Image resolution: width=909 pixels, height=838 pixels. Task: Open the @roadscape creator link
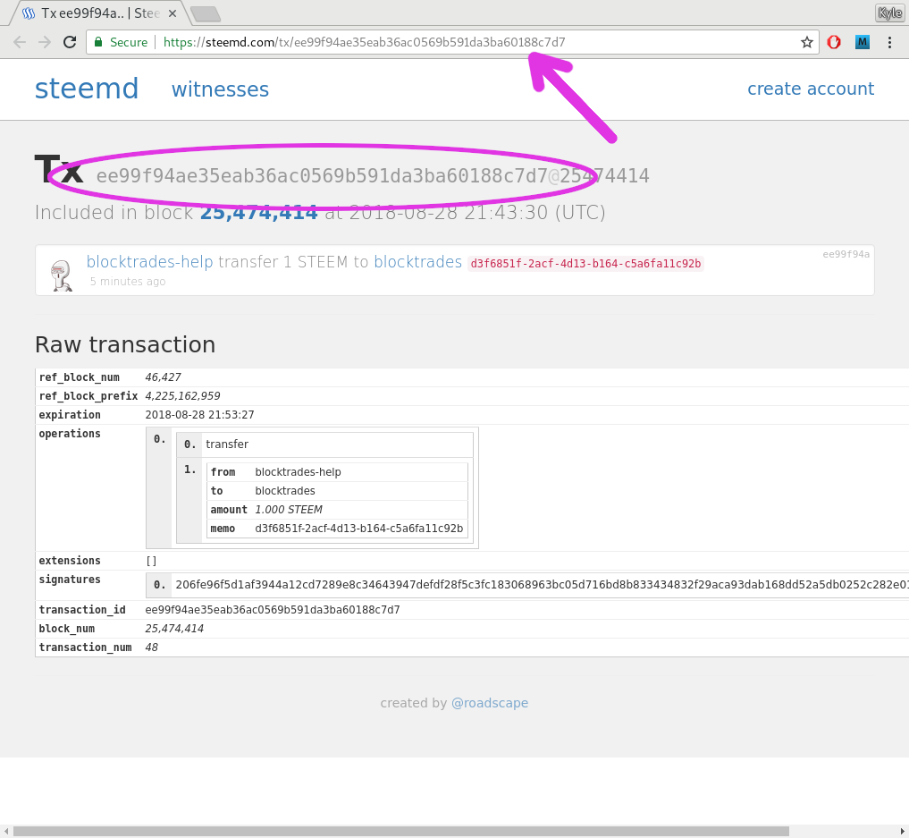pos(490,703)
